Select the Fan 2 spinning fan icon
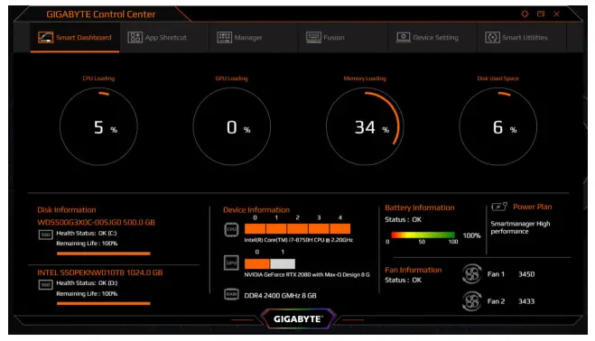The height and width of the screenshot is (341, 595). (471, 301)
